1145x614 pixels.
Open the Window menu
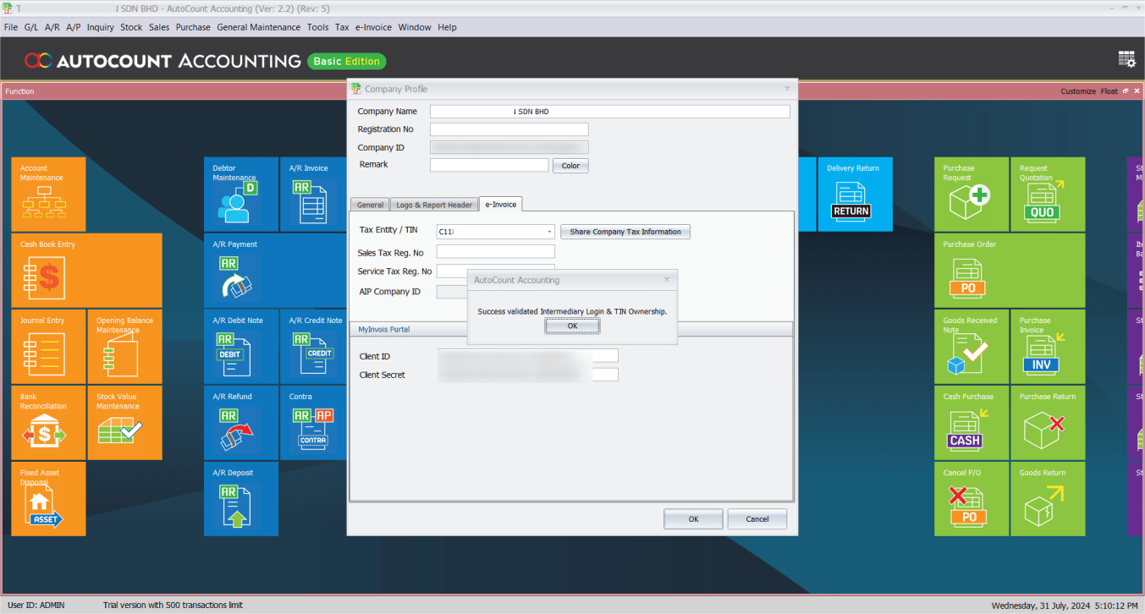[415, 27]
